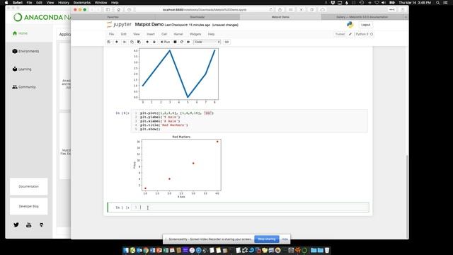The width and height of the screenshot is (453, 255).
Task: Click the pencil edit mode icon
Action: coord(350,34)
